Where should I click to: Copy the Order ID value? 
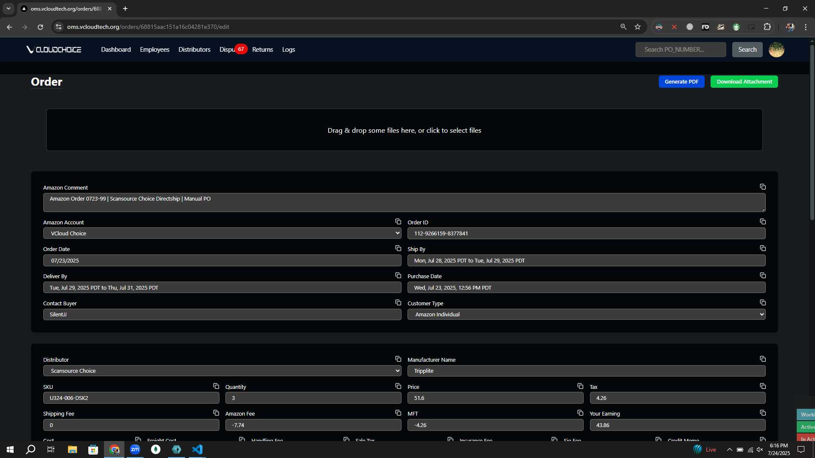(x=763, y=222)
